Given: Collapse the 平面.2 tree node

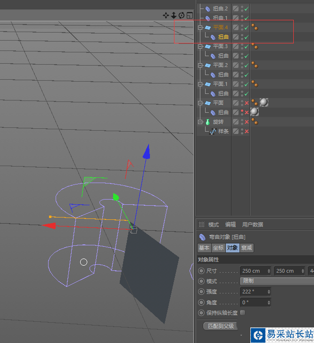Looking at the screenshot, I should point(200,65).
